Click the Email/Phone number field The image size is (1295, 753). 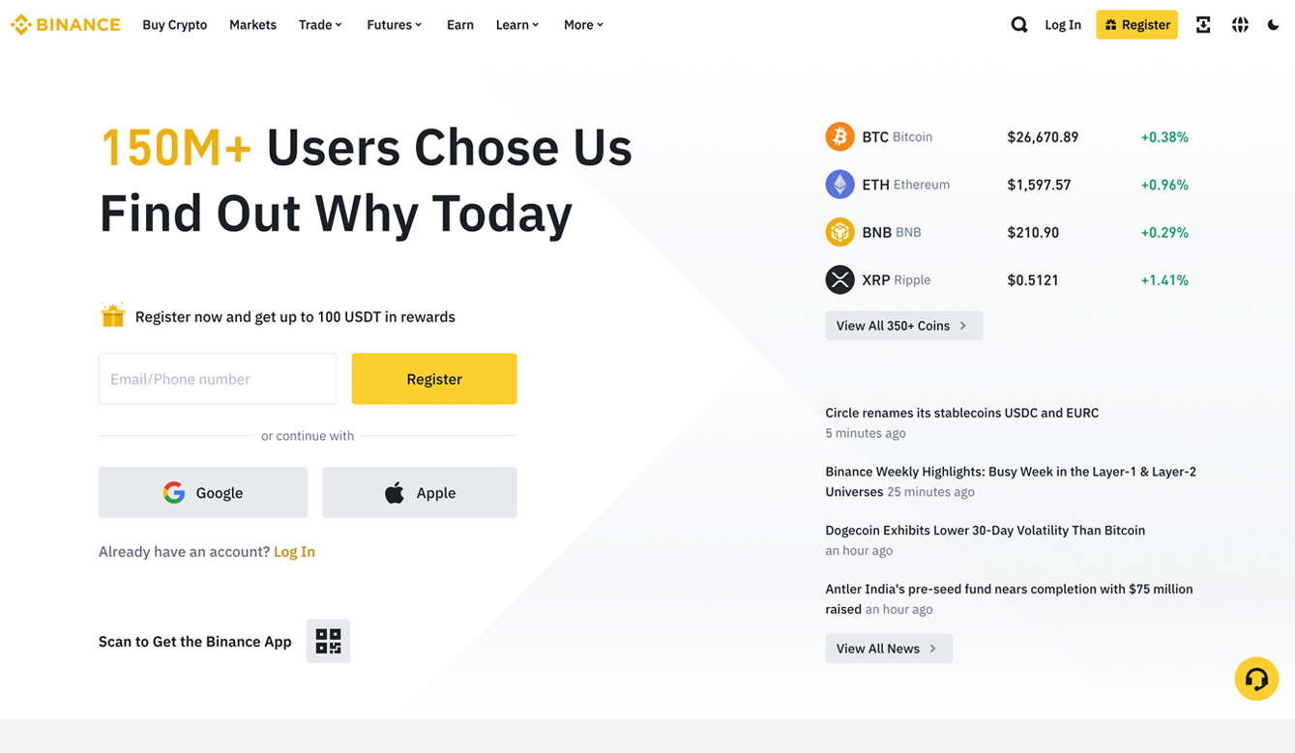[218, 379]
